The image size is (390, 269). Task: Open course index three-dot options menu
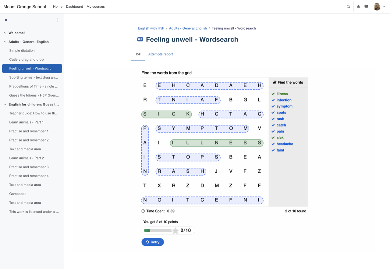click(x=58, y=20)
